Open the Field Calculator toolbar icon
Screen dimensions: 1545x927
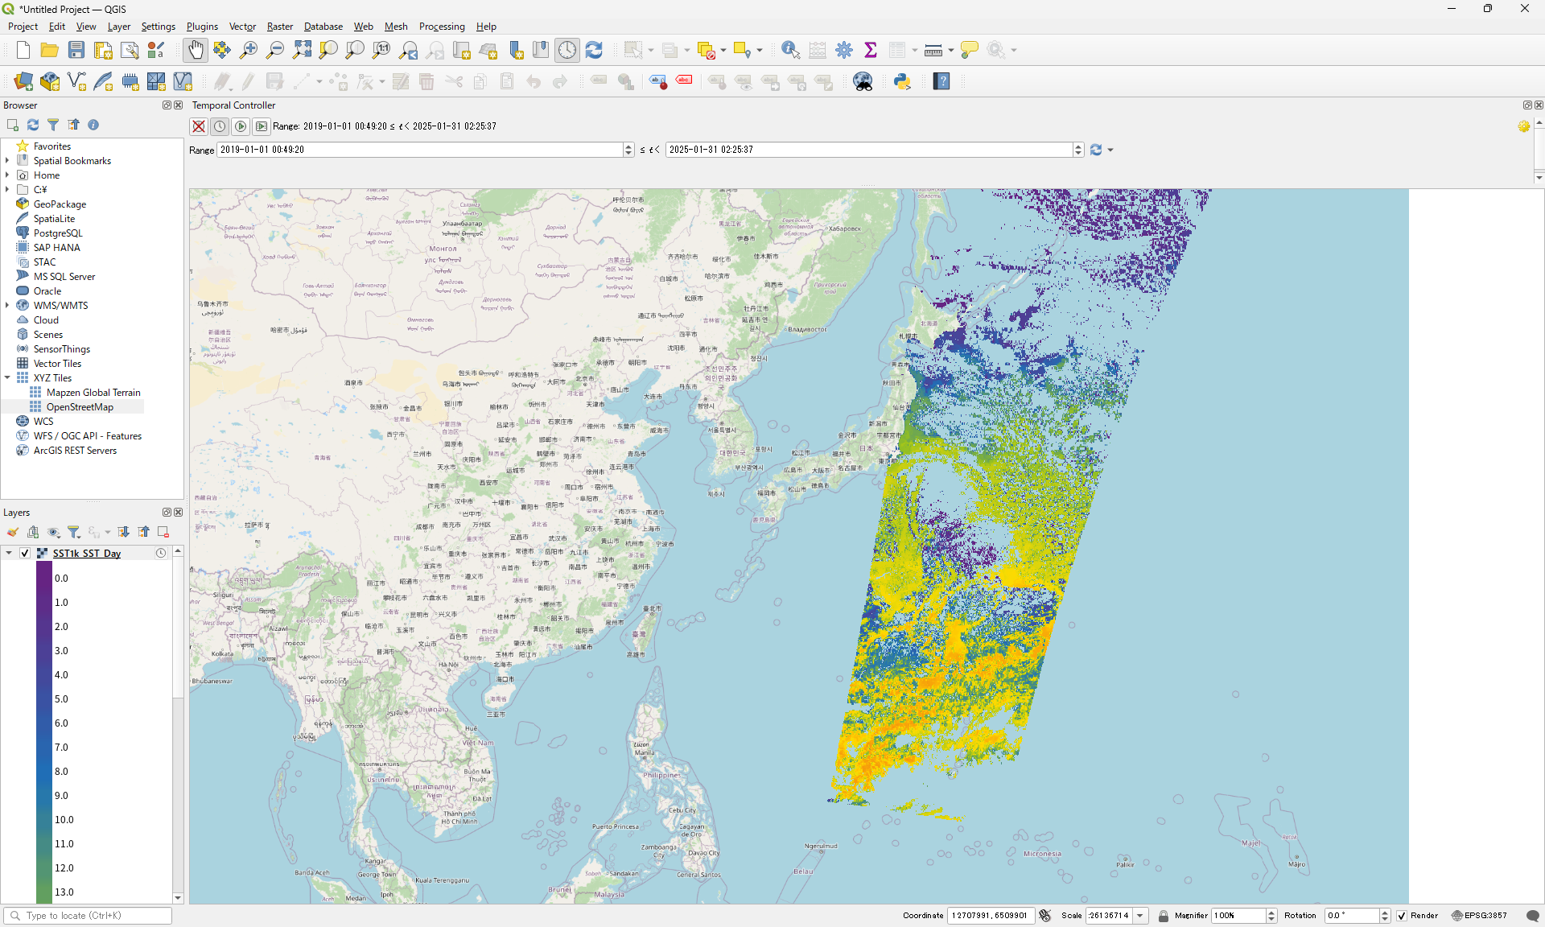818,50
